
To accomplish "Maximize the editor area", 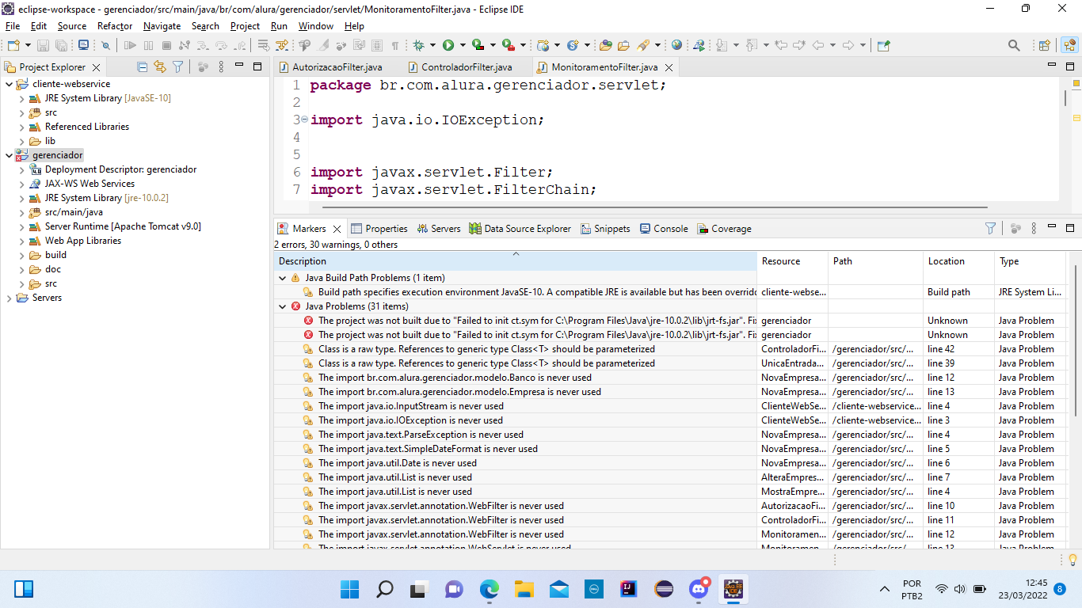I will pyautogui.click(x=1070, y=66).
